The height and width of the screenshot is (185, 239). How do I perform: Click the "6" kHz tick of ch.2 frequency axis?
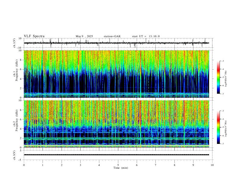pos(21,119)
